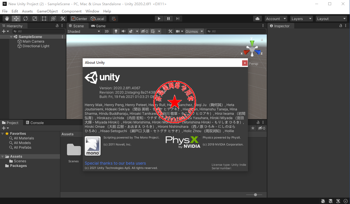Screen dimensions: 350x204
Task: Open the SampleScene options menu dots
Action: point(62,37)
